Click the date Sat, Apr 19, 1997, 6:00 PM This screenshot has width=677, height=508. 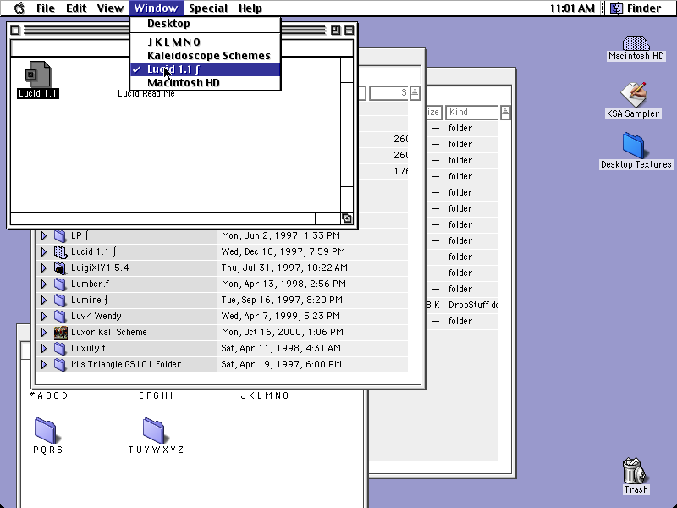coord(282,365)
